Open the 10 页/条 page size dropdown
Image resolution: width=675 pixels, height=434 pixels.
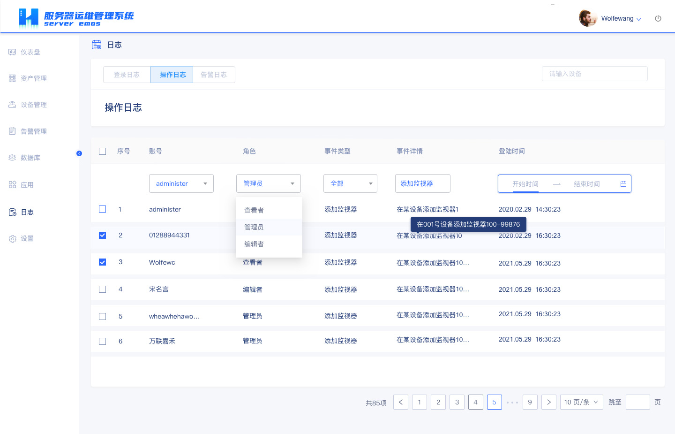(581, 402)
